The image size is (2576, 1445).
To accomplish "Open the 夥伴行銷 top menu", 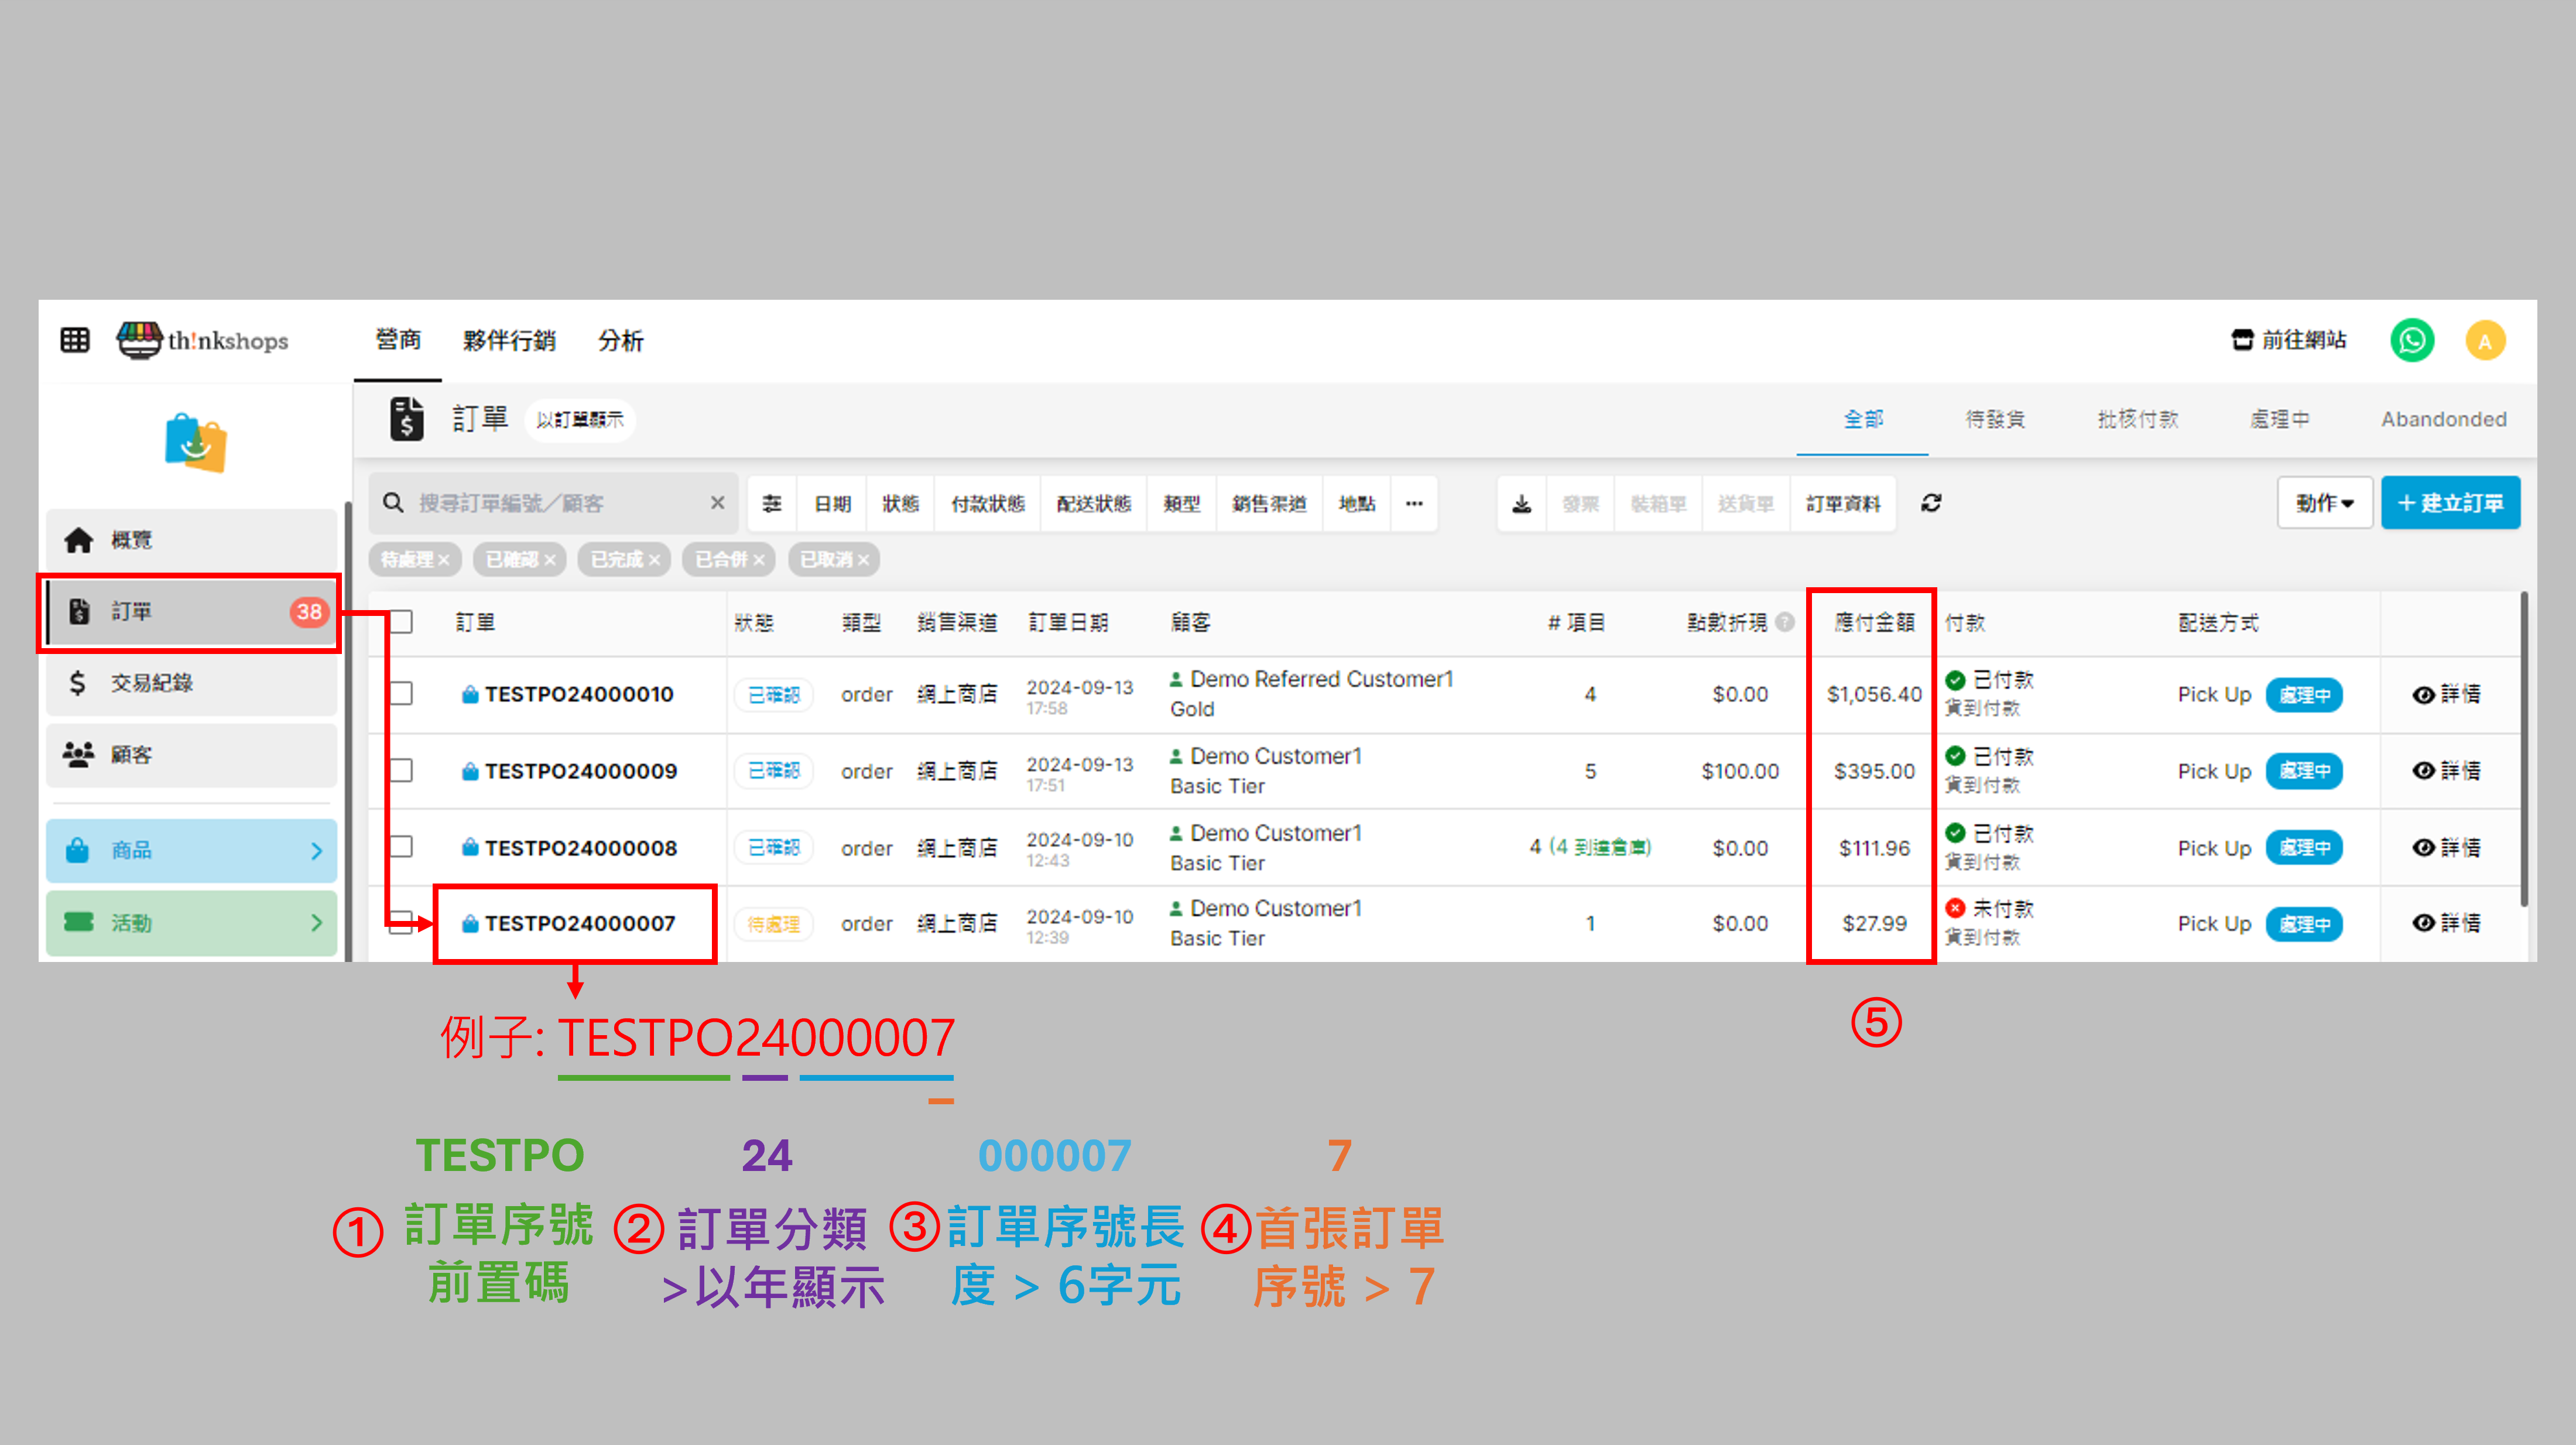I will pyautogui.click(x=508, y=340).
